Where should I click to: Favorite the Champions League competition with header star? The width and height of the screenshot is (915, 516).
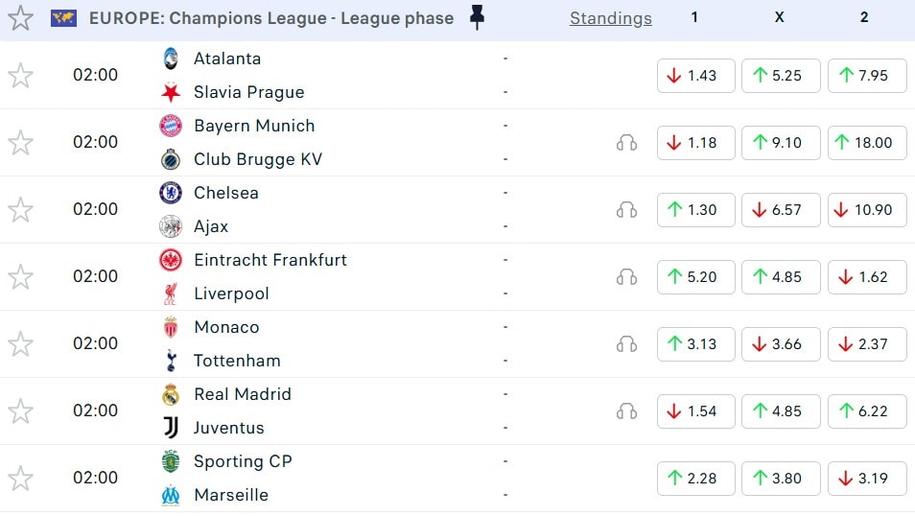click(x=20, y=18)
